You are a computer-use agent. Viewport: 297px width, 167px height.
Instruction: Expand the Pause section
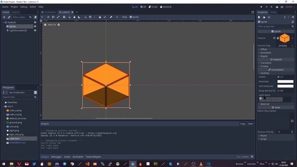(263, 135)
